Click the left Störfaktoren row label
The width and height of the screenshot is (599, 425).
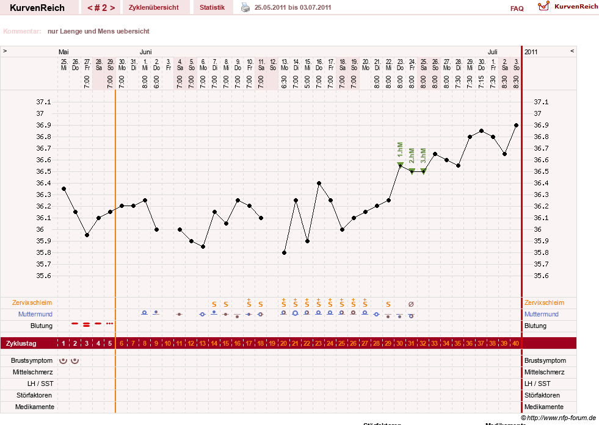pos(34,395)
